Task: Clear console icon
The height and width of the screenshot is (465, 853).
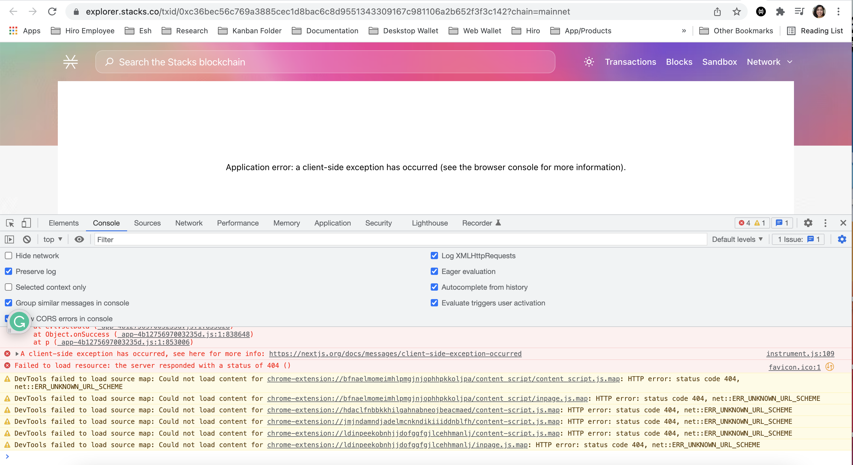Action: [27, 239]
